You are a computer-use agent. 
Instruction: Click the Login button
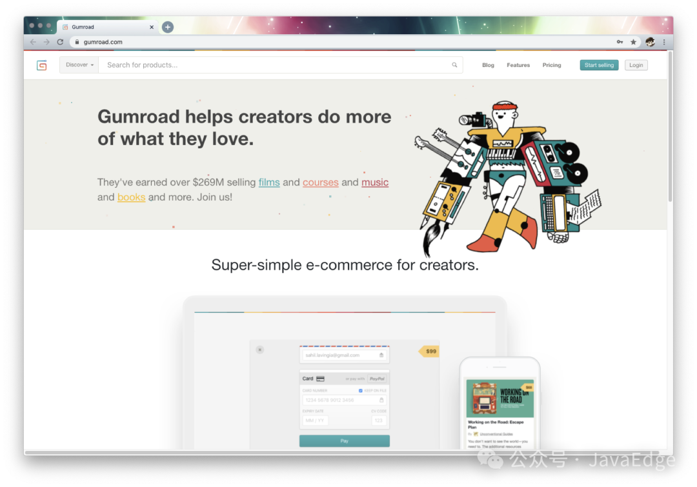pyautogui.click(x=636, y=65)
